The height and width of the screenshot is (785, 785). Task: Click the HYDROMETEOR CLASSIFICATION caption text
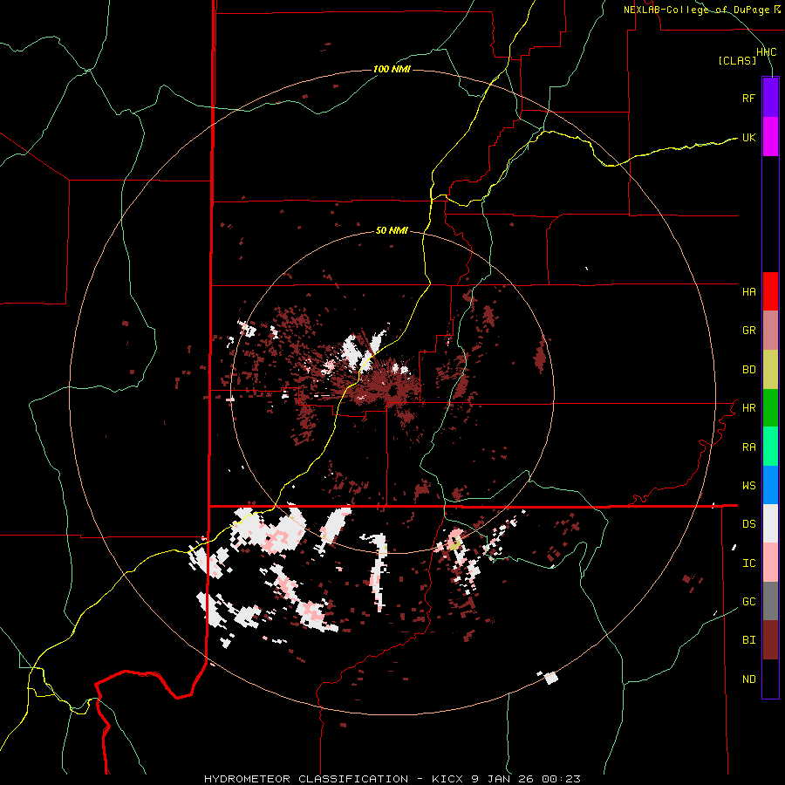[x=306, y=779]
